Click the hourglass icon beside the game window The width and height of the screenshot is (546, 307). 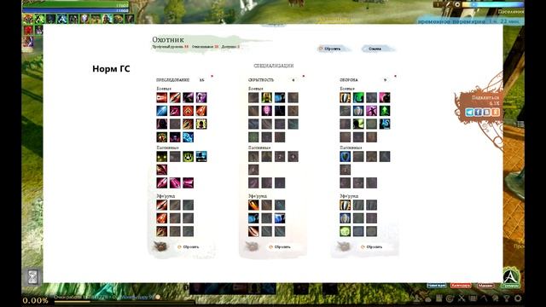tap(33, 277)
